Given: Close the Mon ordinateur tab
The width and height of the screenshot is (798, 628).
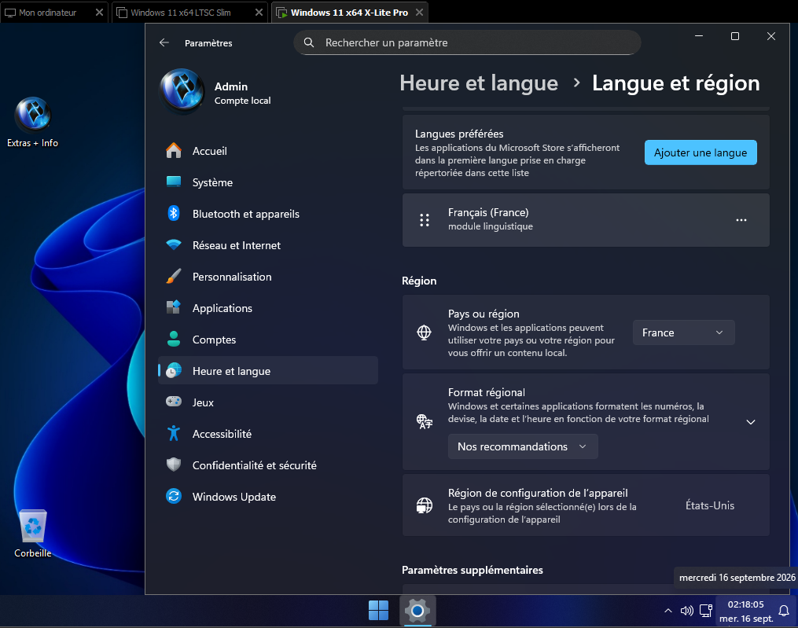Looking at the screenshot, I should [x=99, y=13].
